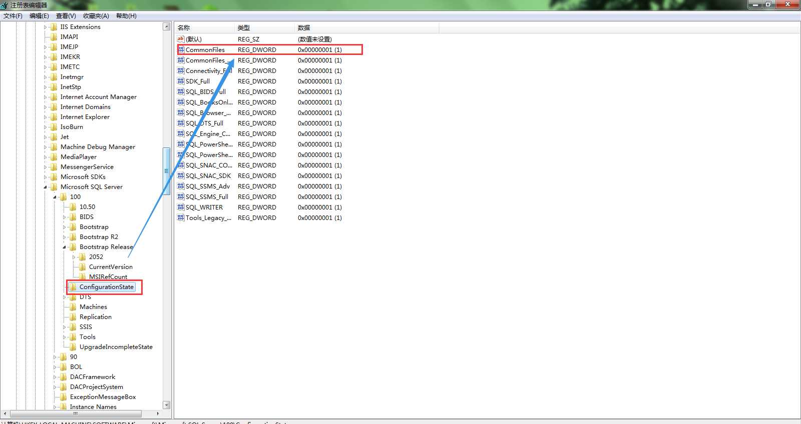Select the SQL_WRITER value name
This screenshot has height=424, width=801.
point(204,207)
